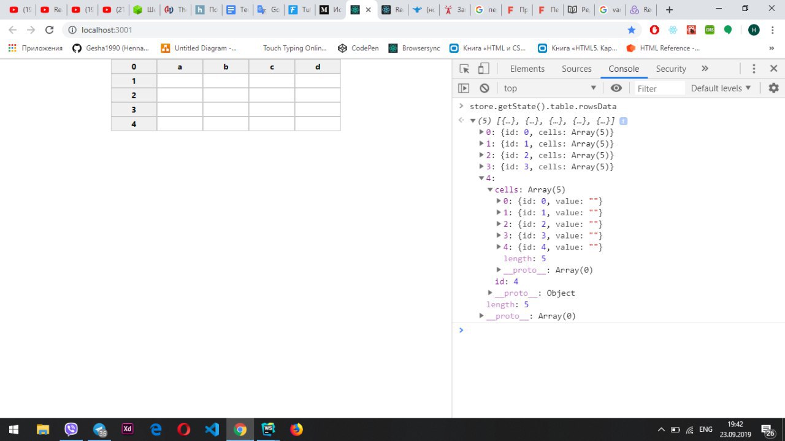The image size is (785, 441).
Task: Open DevTools customize three-dot menu
Action: (x=754, y=69)
